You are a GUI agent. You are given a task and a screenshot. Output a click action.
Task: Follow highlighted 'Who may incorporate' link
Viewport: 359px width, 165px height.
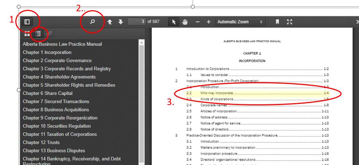click(217, 93)
